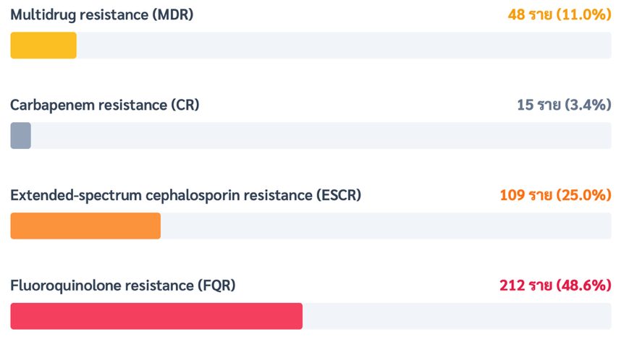This screenshot has height=339, width=629.
Task: Click the "48 ราย" count for MDR
Action: (x=530, y=14)
